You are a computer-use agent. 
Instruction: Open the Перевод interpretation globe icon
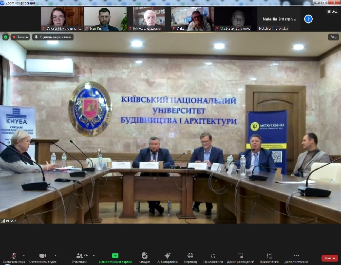click(190, 256)
